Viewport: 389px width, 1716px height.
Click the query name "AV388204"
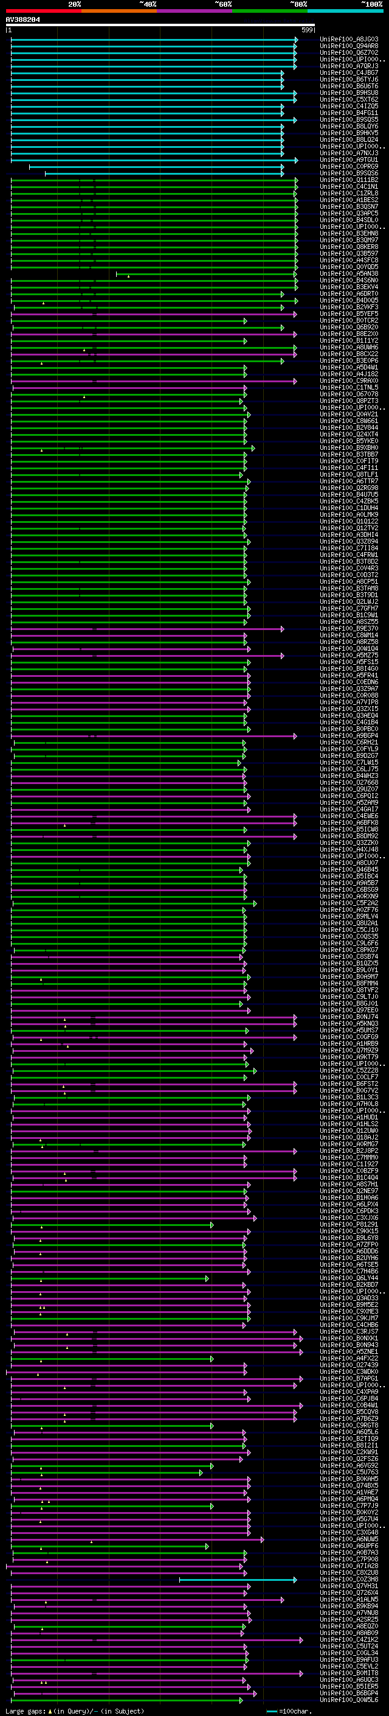coord(22,20)
